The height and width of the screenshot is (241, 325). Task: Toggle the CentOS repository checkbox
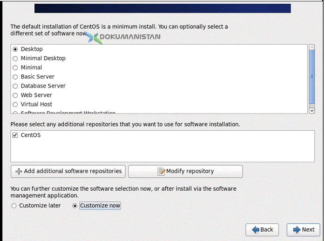(x=15, y=135)
